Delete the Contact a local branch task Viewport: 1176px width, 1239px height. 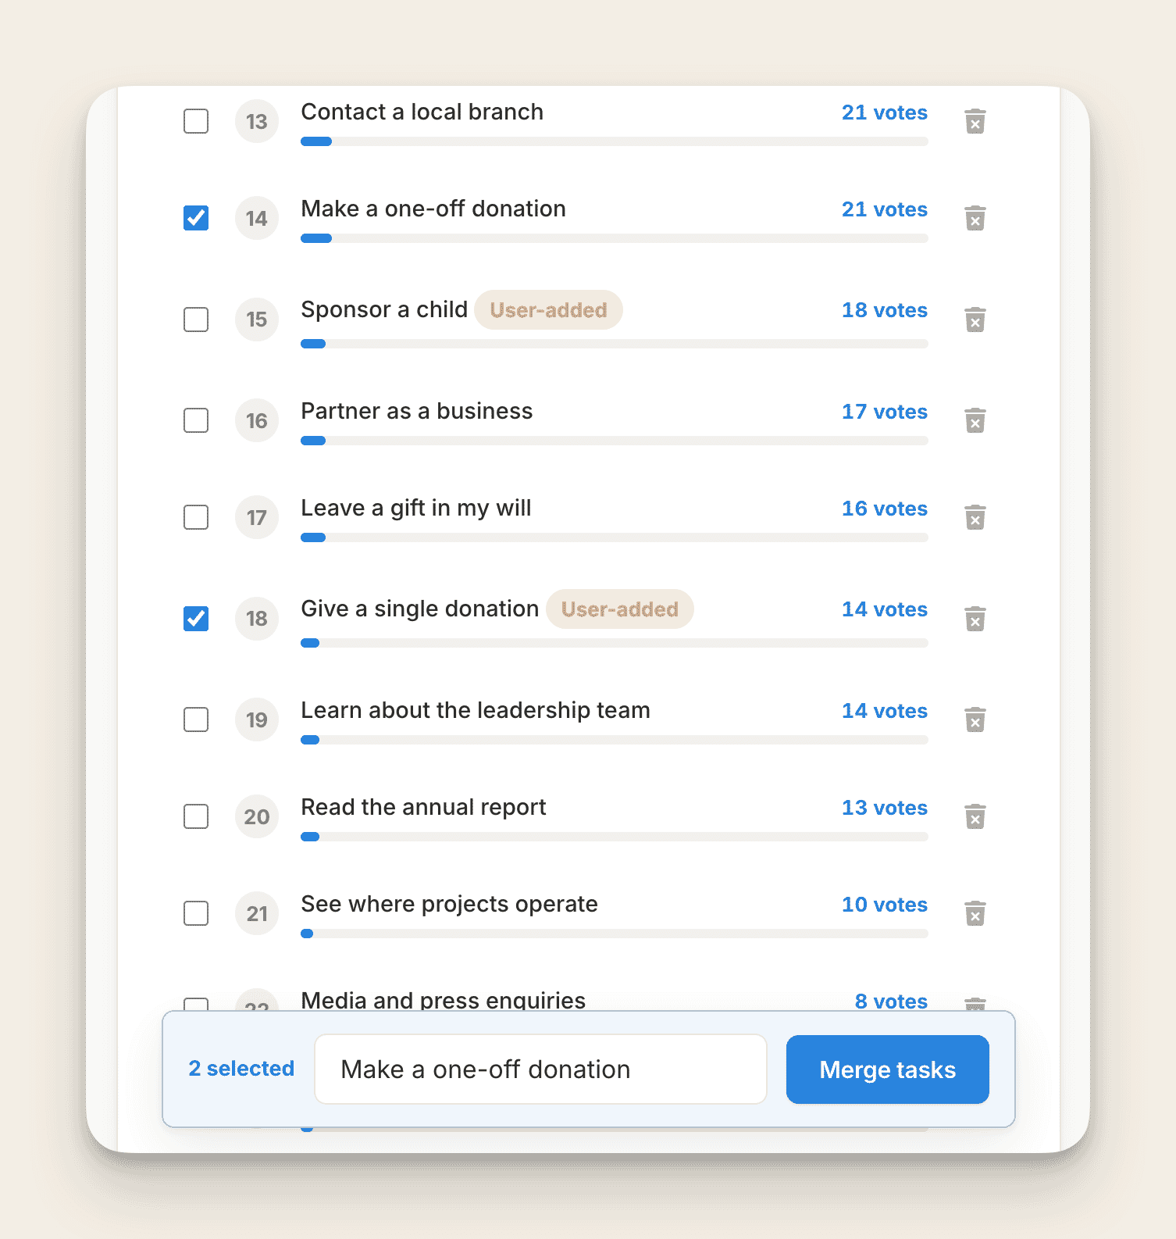point(975,121)
